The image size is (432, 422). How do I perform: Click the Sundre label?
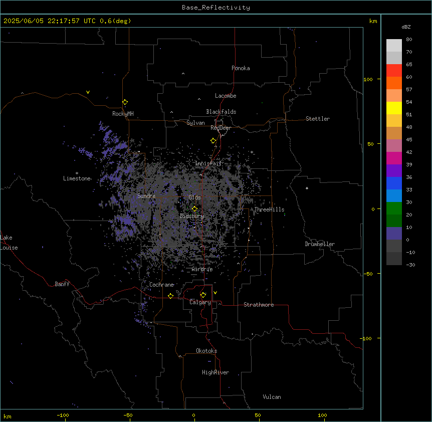point(146,196)
